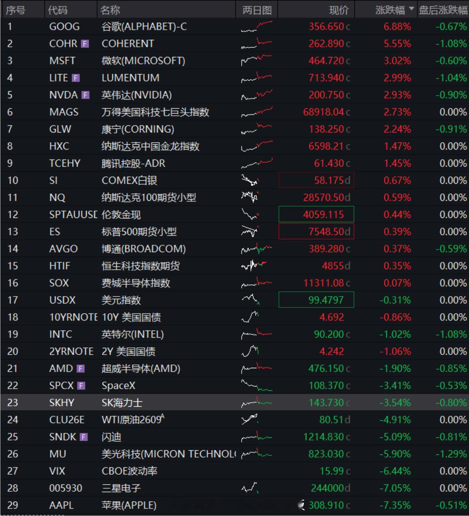This screenshot has width=469, height=516.
Task: Select the SpaceX name cell
Action: pos(118,385)
